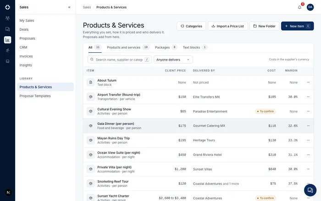Collapse the Sales sidebar with double chevron
Image resolution: width=321 pixels, height=201 pixels.
(x=69, y=7)
